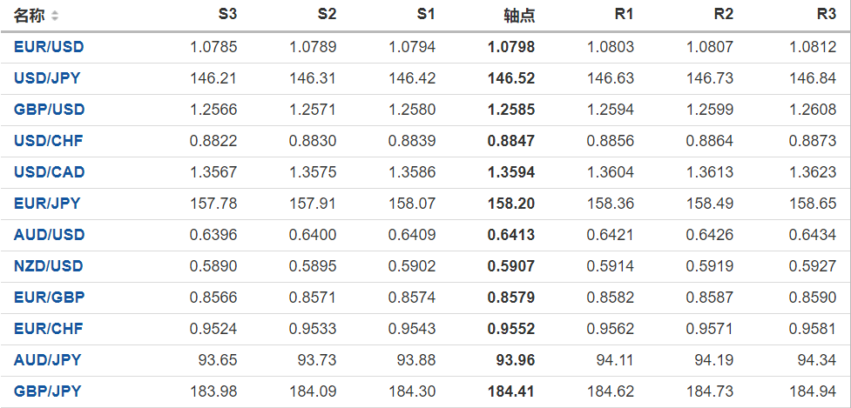Click the EUR/JPY pair name
The height and width of the screenshot is (408, 851).
(x=47, y=204)
